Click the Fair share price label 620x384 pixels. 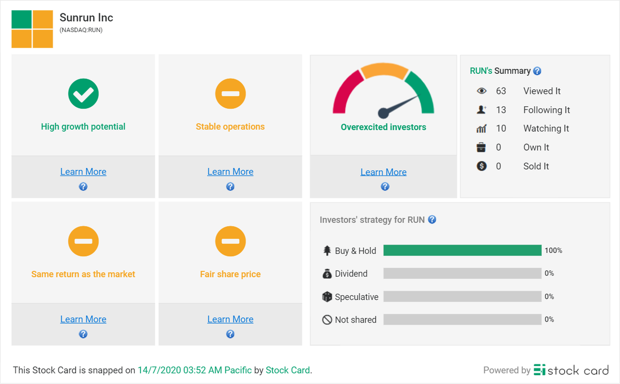pyautogui.click(x=230, y=274)
